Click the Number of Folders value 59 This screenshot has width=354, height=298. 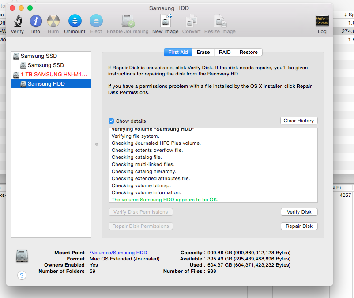click(93, 271)
